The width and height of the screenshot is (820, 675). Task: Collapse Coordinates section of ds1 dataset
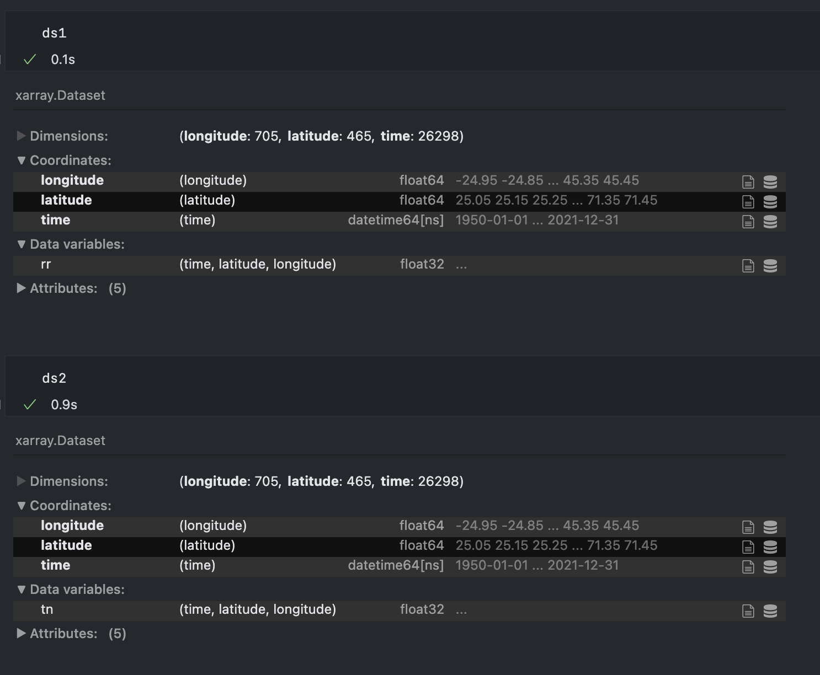tap(64, 160)
